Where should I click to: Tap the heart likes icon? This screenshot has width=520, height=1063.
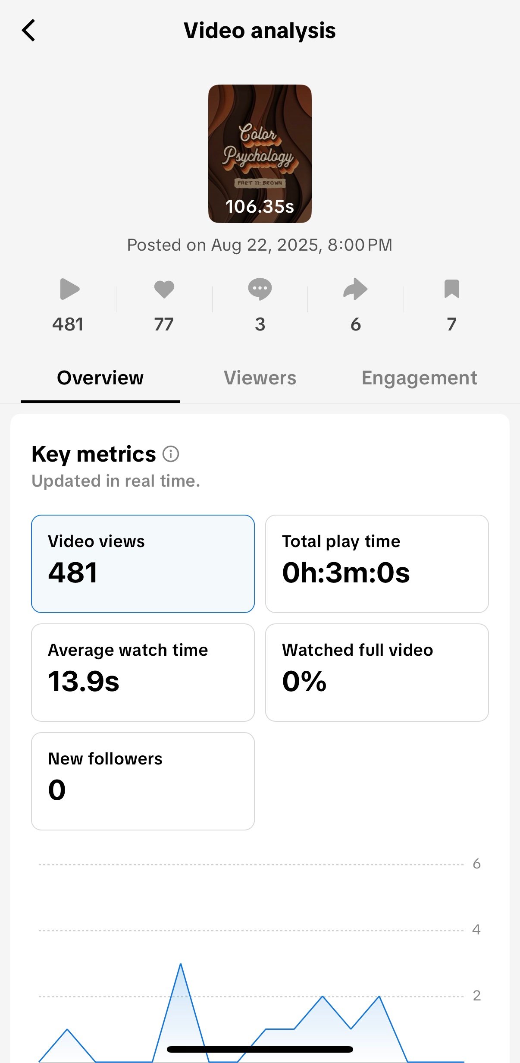pos(164,289)
